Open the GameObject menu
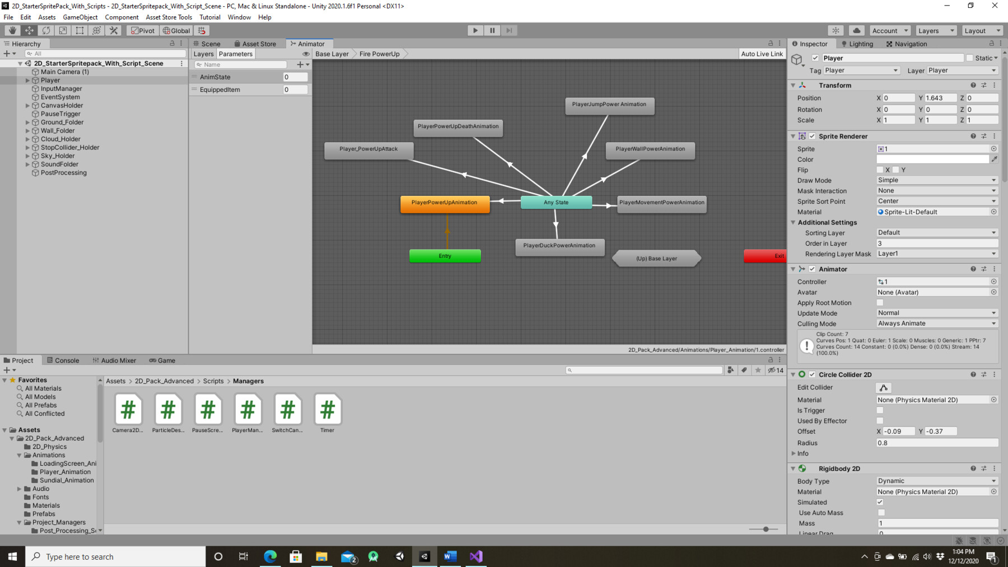 tap(80, 17)
